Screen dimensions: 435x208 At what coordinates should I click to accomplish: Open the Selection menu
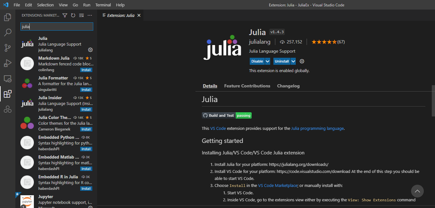coord(45,5)
